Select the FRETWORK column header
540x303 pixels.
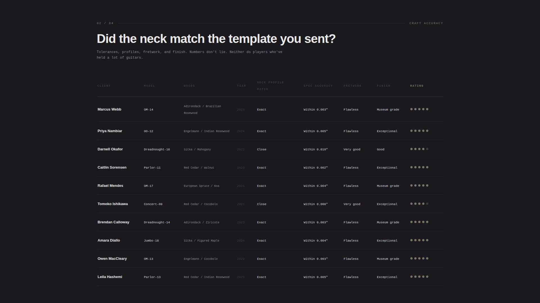[x=352, y=86]
